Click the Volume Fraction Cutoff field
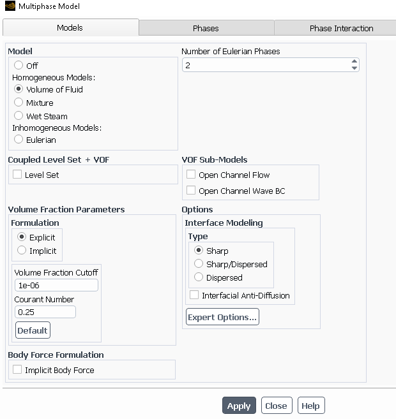The image size is (396, 419). click(56, 285)
